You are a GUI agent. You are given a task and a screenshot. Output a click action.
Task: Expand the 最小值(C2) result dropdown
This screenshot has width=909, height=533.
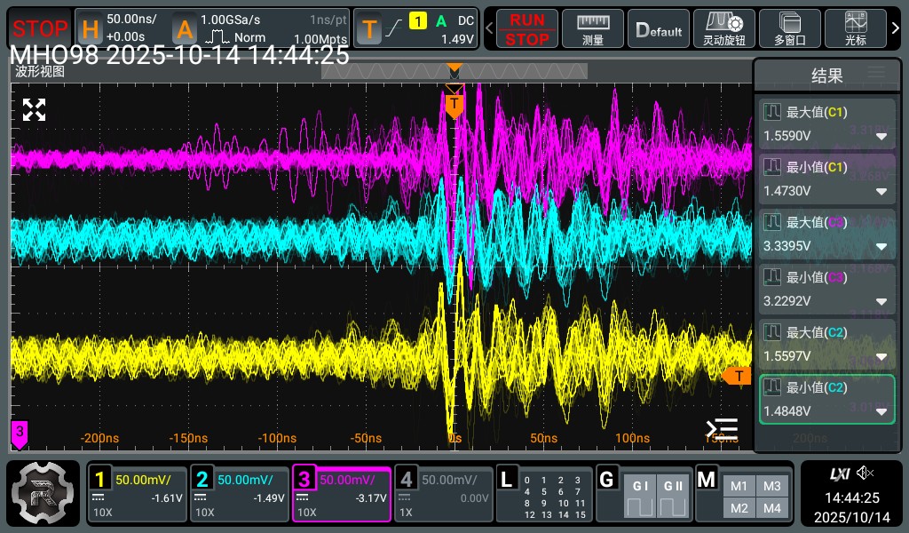coord(881,412)
